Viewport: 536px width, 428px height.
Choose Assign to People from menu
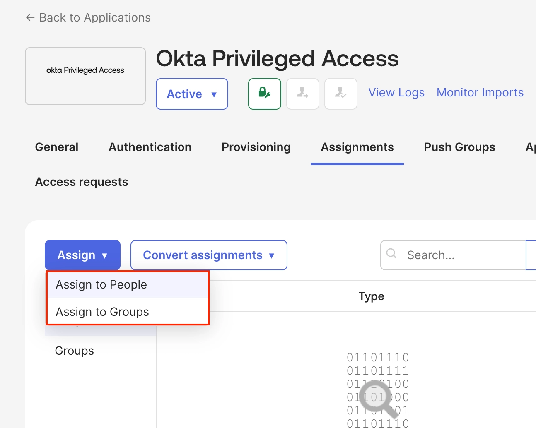[101, 285]
